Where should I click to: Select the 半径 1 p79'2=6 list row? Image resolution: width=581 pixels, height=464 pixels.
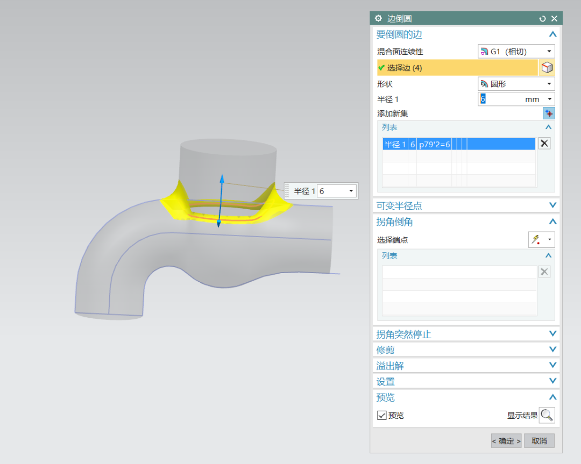pos(459,144)
